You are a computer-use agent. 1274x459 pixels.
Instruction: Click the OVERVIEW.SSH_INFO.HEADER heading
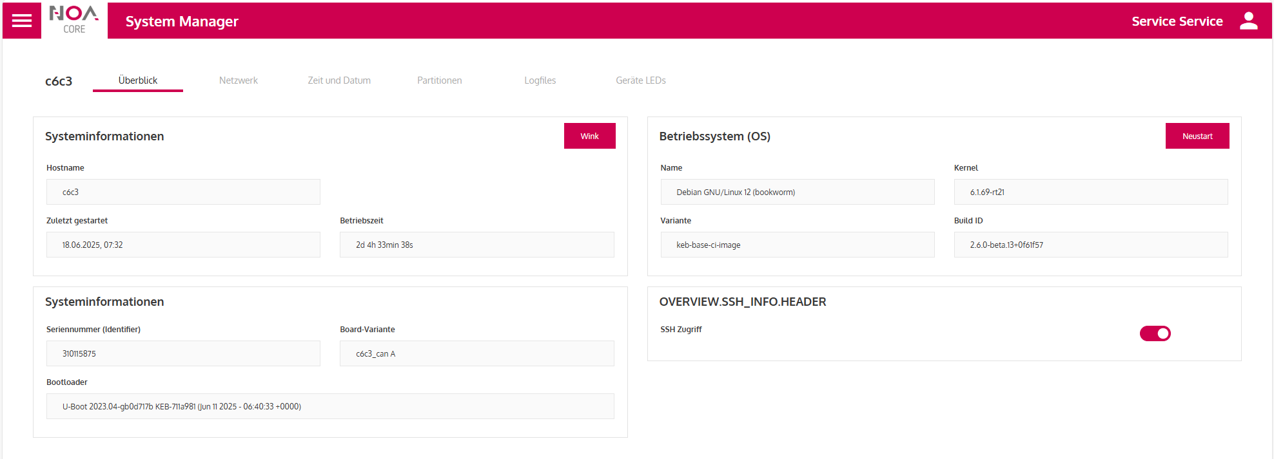tap(743, 302)
